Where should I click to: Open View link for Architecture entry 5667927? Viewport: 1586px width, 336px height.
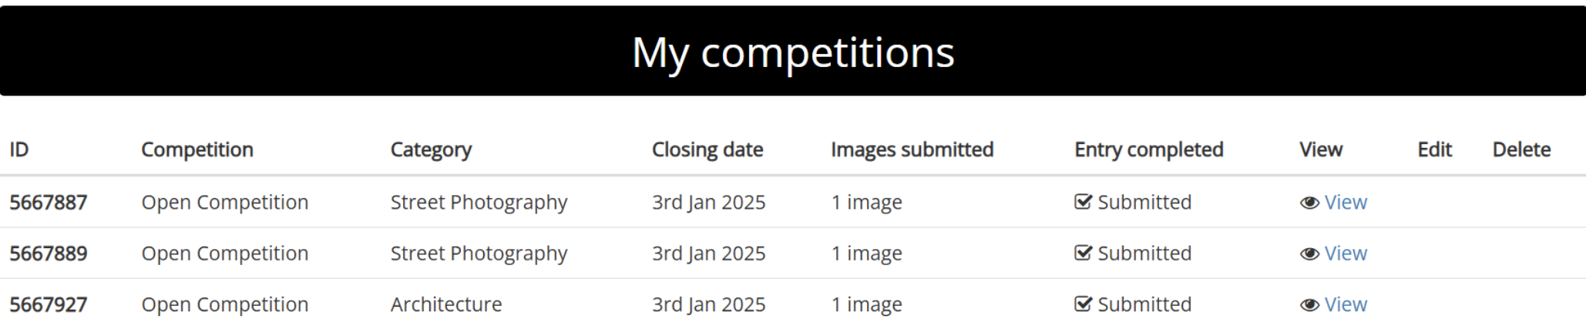tap(1346, 304)
